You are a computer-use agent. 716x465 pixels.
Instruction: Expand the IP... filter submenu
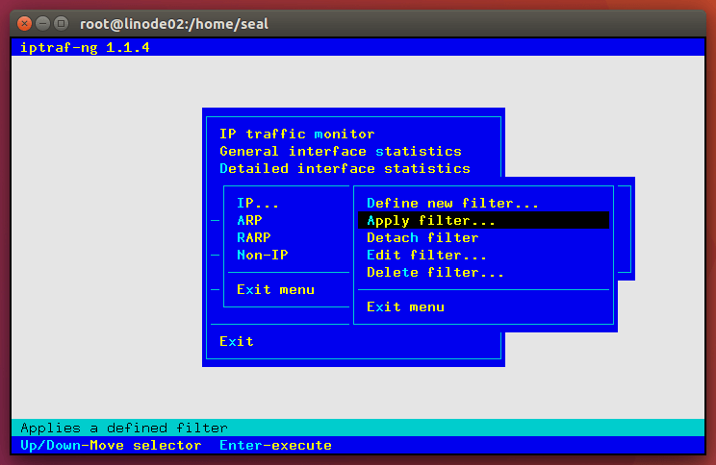(x=258, y=203)
